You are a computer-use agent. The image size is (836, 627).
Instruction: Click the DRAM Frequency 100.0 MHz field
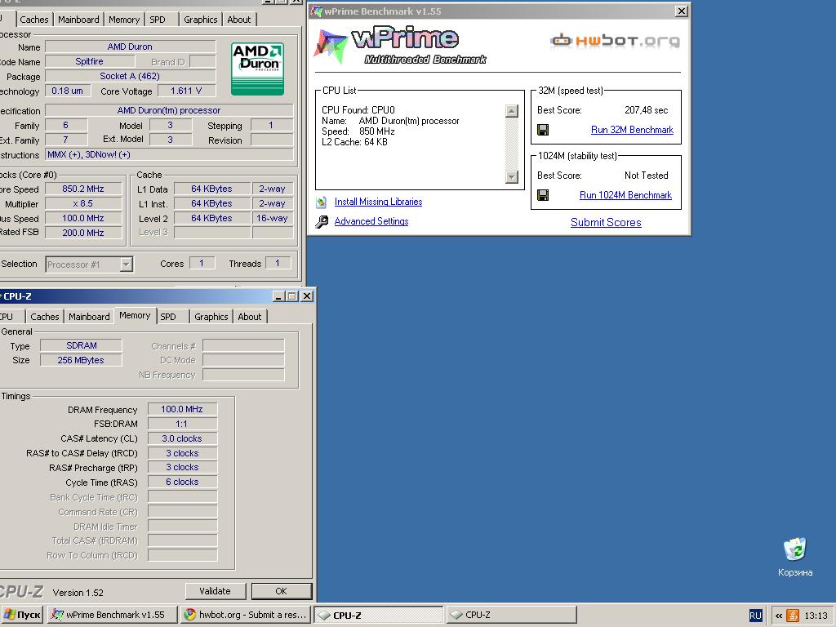[182, 410]
